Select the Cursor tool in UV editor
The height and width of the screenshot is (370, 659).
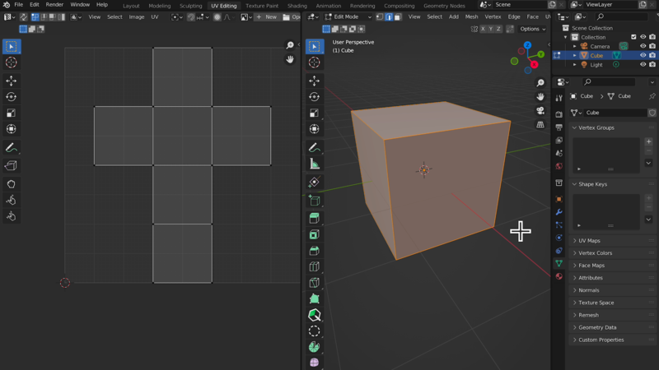point(12,62)
